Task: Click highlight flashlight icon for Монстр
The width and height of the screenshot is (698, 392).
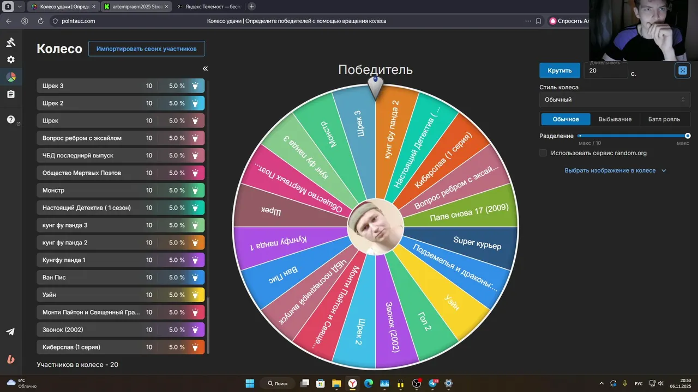Action: point(195,191)
